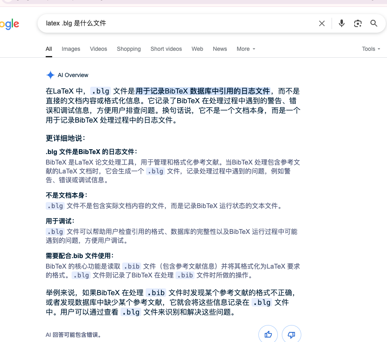This screenshot has height=342, width=387.
Task: Submit search with the magnifier icon
Action: click(374, 23)
